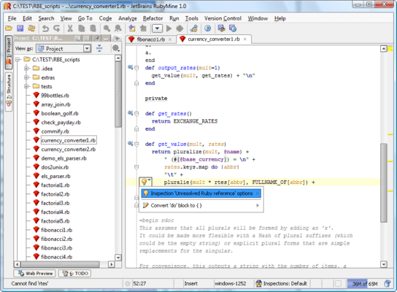The image size is (397, 292).
Task: Switch to the fibonacci1.rb editor tab
Action: 150,39
